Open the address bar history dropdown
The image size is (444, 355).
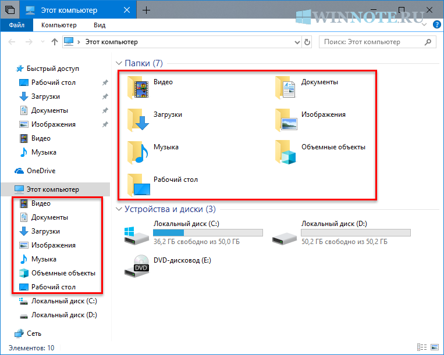(297, 42)
